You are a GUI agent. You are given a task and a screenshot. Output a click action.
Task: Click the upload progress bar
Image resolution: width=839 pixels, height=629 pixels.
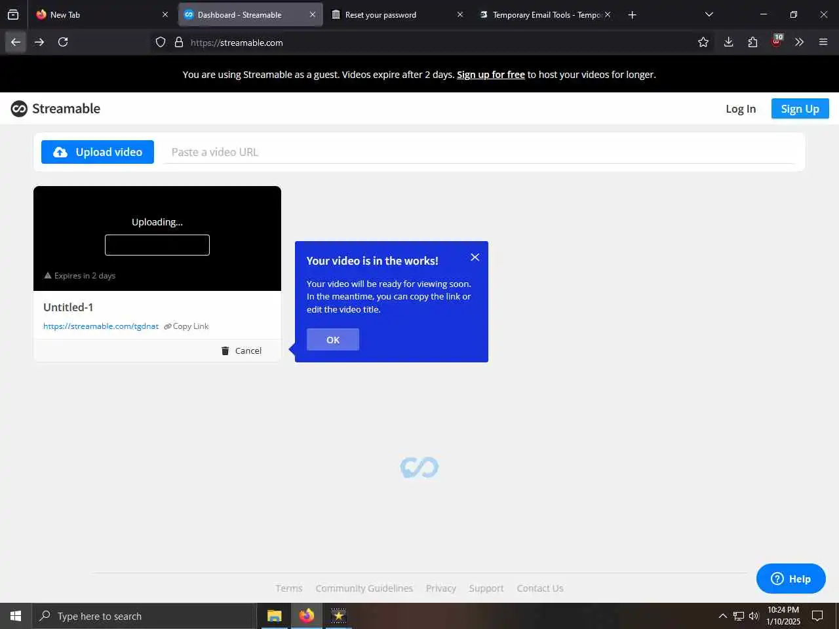(157, 245)
